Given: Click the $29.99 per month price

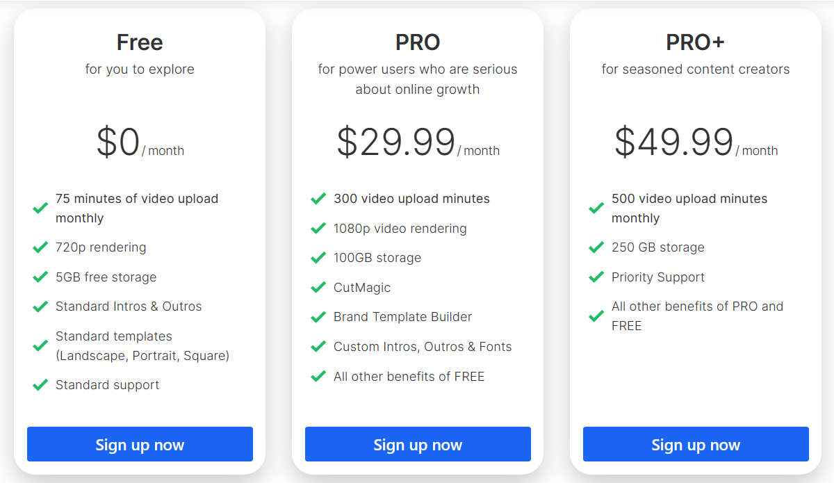Looking at the screenshot, I should click(x=418, y=142).
